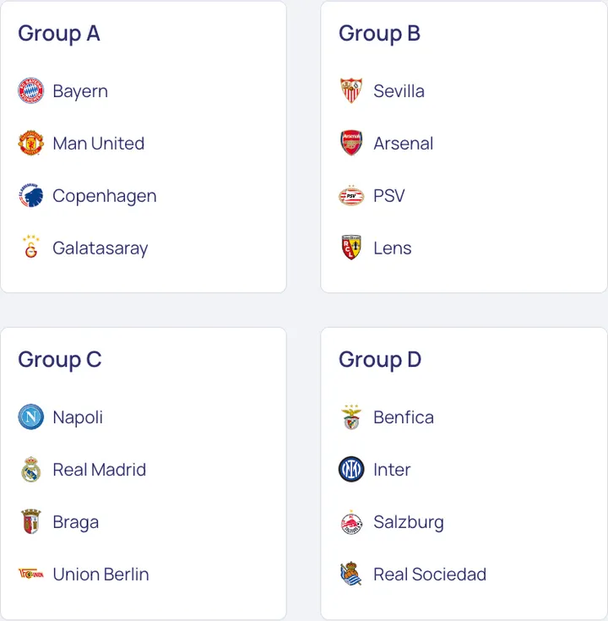Open the Real Madrid team link
Viewport: 608px width, 621px height.
click(x=99, y=470)
